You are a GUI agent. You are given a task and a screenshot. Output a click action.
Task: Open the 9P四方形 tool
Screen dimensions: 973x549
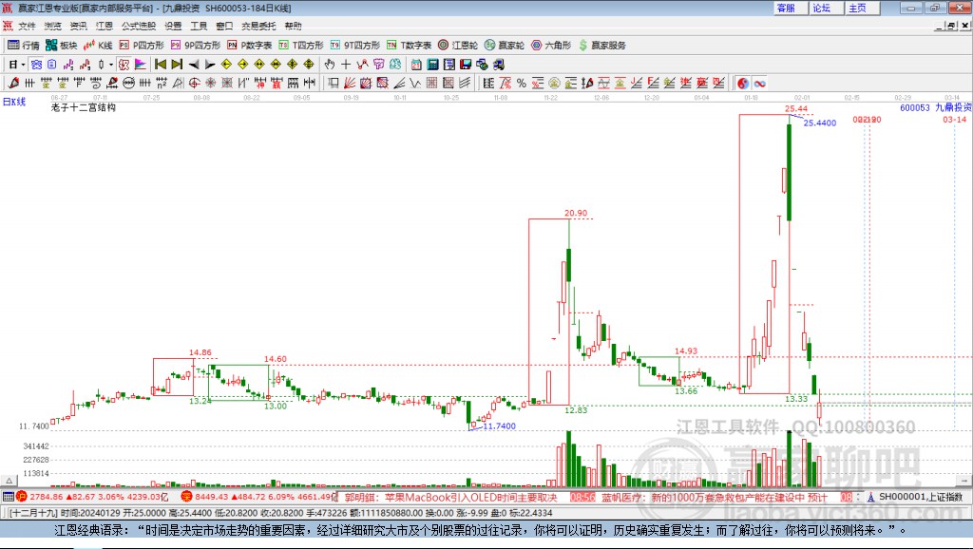196,46
